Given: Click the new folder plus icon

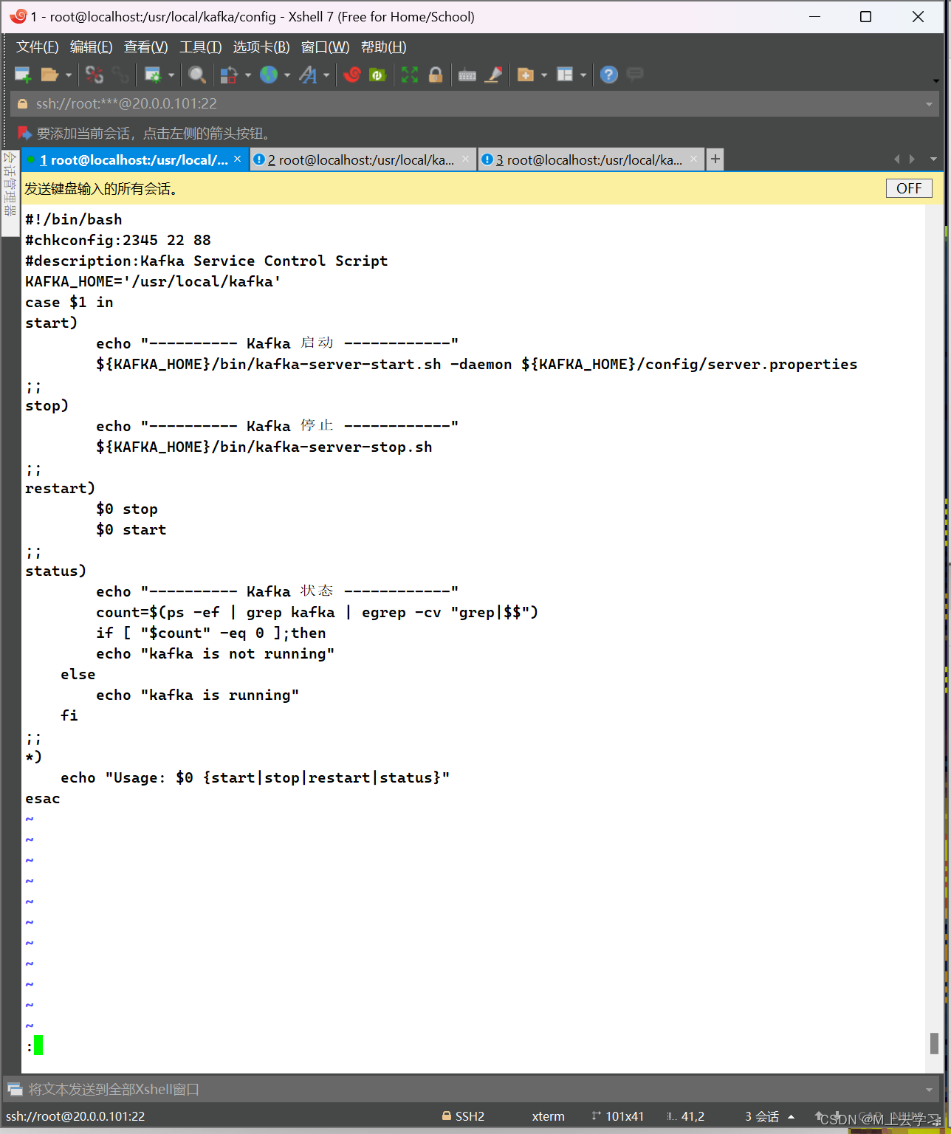Looking at the screenshot, I should click(526, 75).
